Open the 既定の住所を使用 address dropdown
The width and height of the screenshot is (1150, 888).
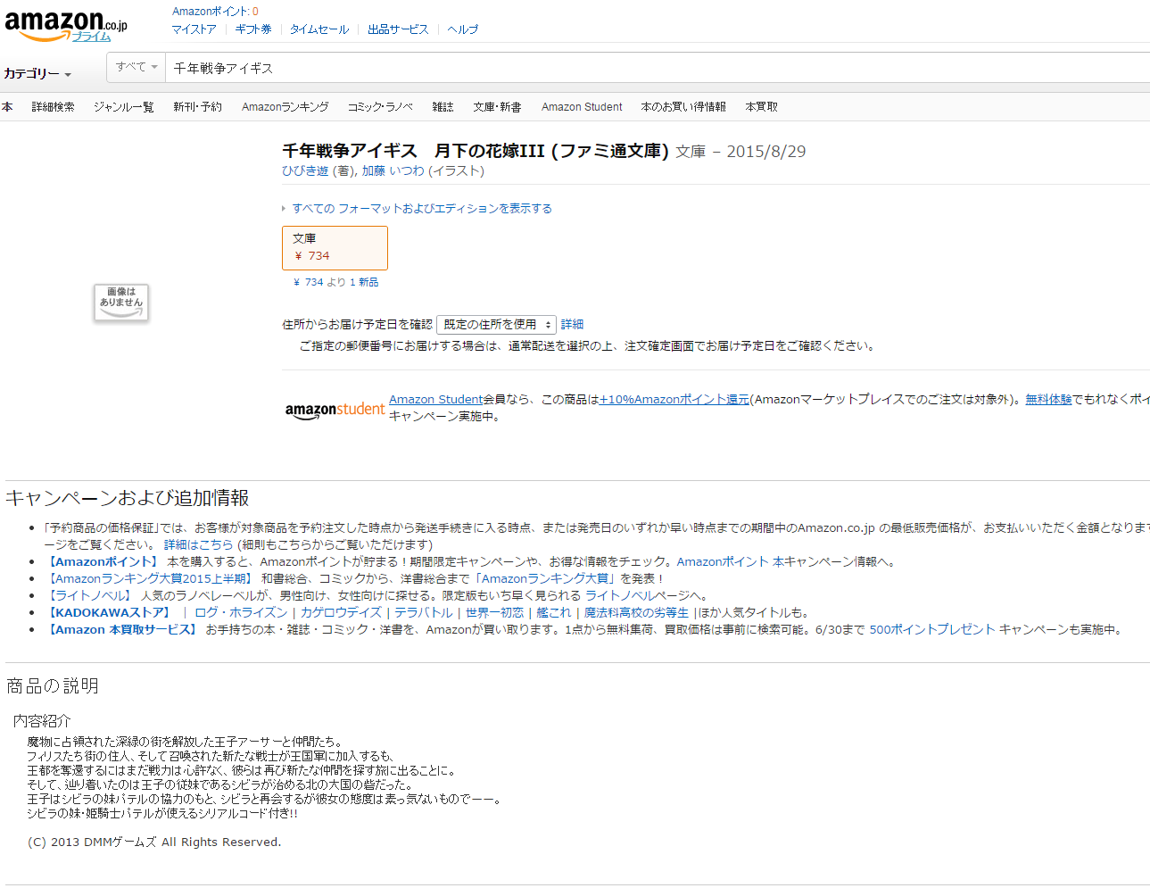pos(496,325)
